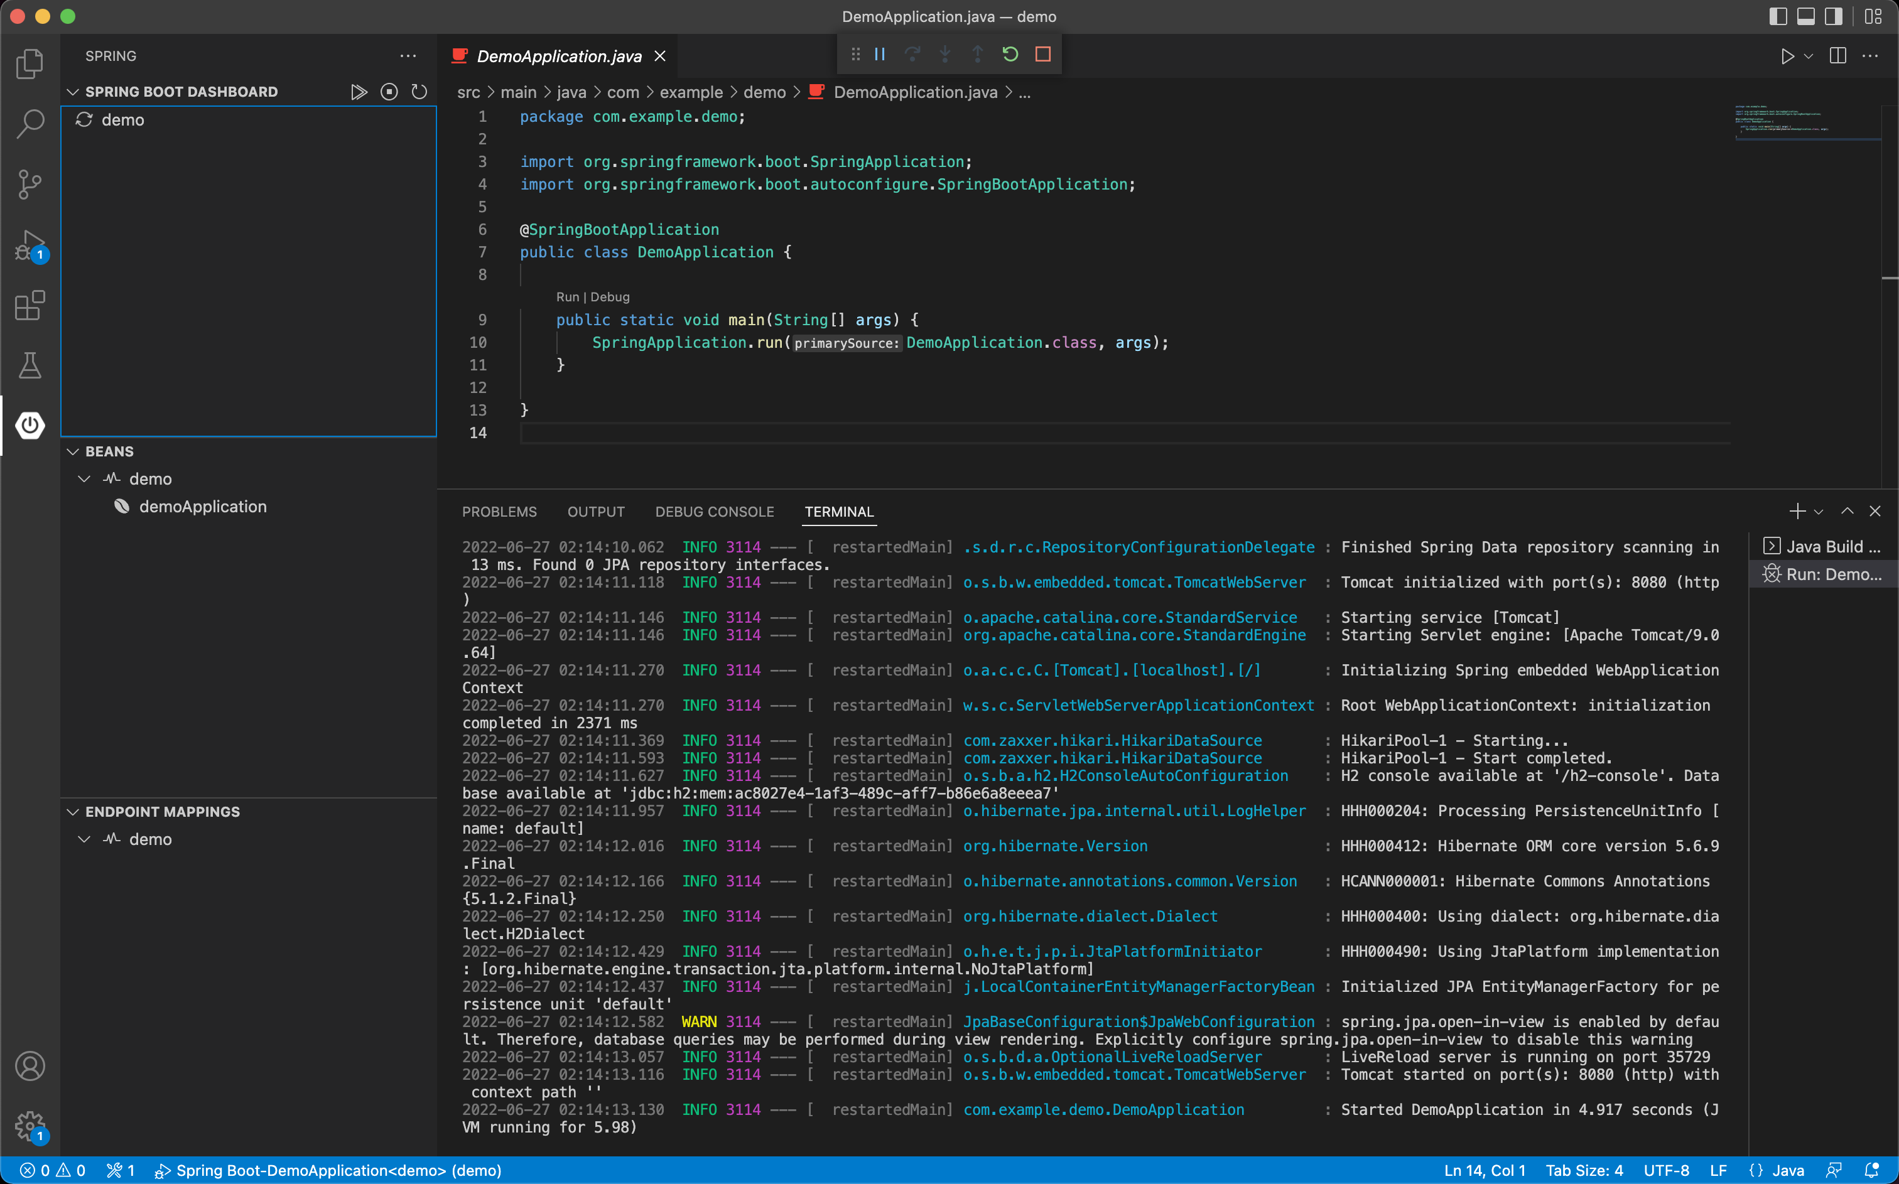Stop the debug session

1043,54
